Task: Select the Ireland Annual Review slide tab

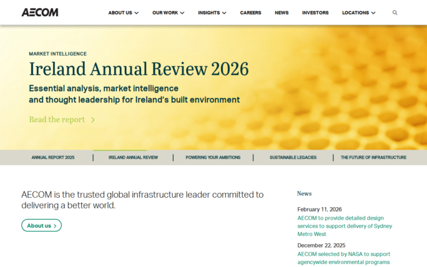Action: 133,158
